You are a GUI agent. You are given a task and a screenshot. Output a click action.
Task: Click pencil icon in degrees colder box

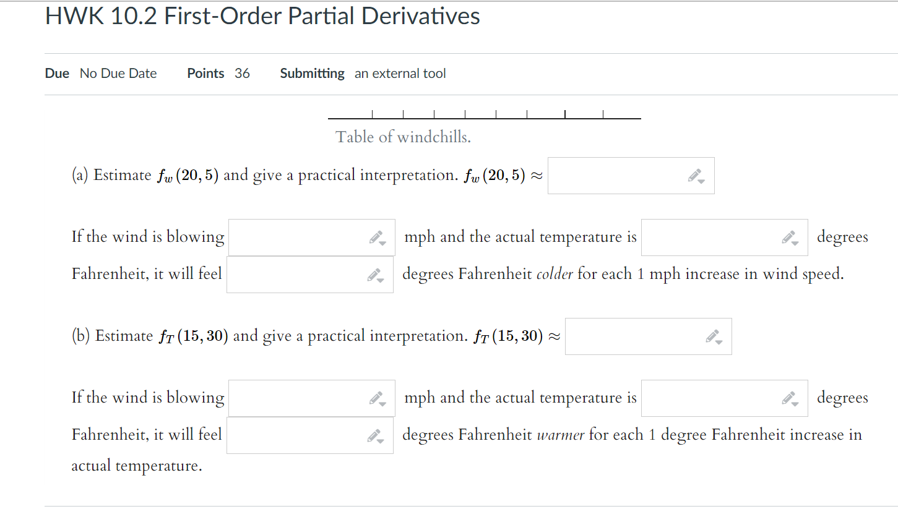pyautogui.click(x=375, y=273)
